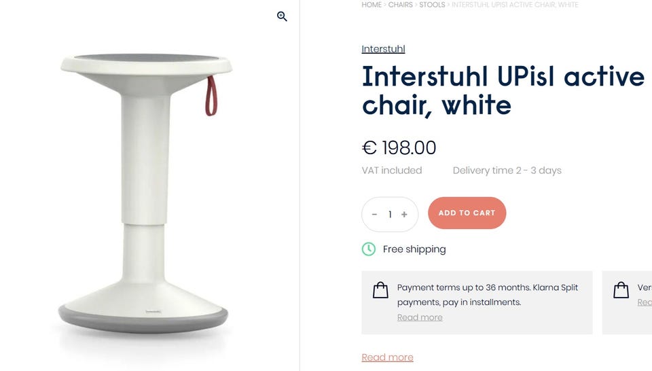The height and width of the screenshot is (371, 652).
Task: Increase quantity with the plus button
Action: 404,214
